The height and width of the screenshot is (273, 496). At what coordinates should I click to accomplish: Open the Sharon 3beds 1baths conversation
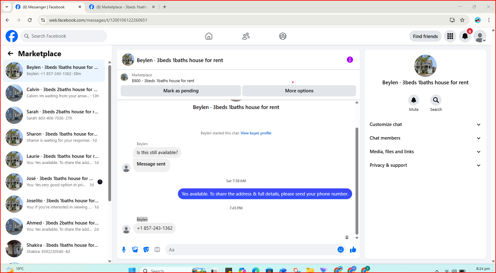(x=54, y=137)
